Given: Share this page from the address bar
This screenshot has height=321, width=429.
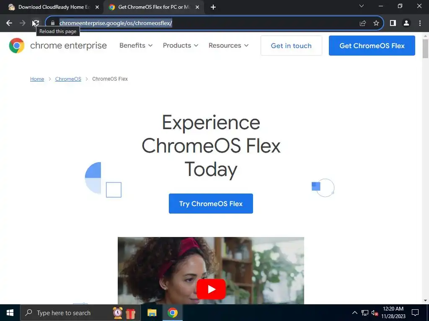Looking at the screenshot, I should tap(363, 23).
